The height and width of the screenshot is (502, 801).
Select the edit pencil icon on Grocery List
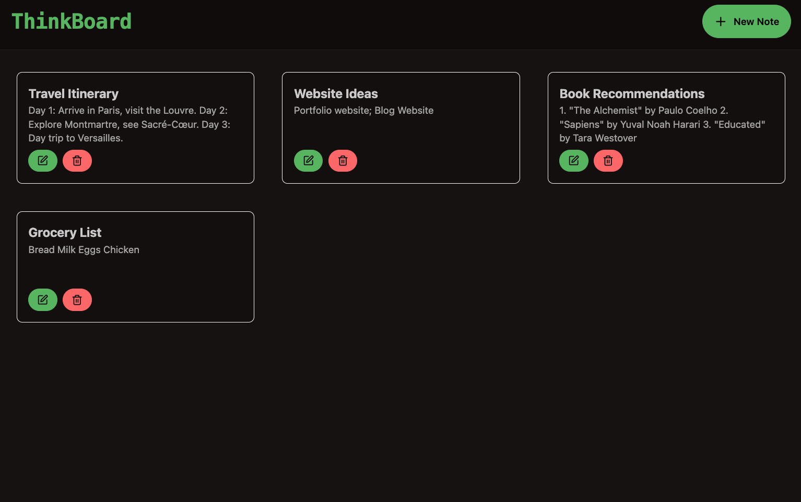click(x=42, y=300)
